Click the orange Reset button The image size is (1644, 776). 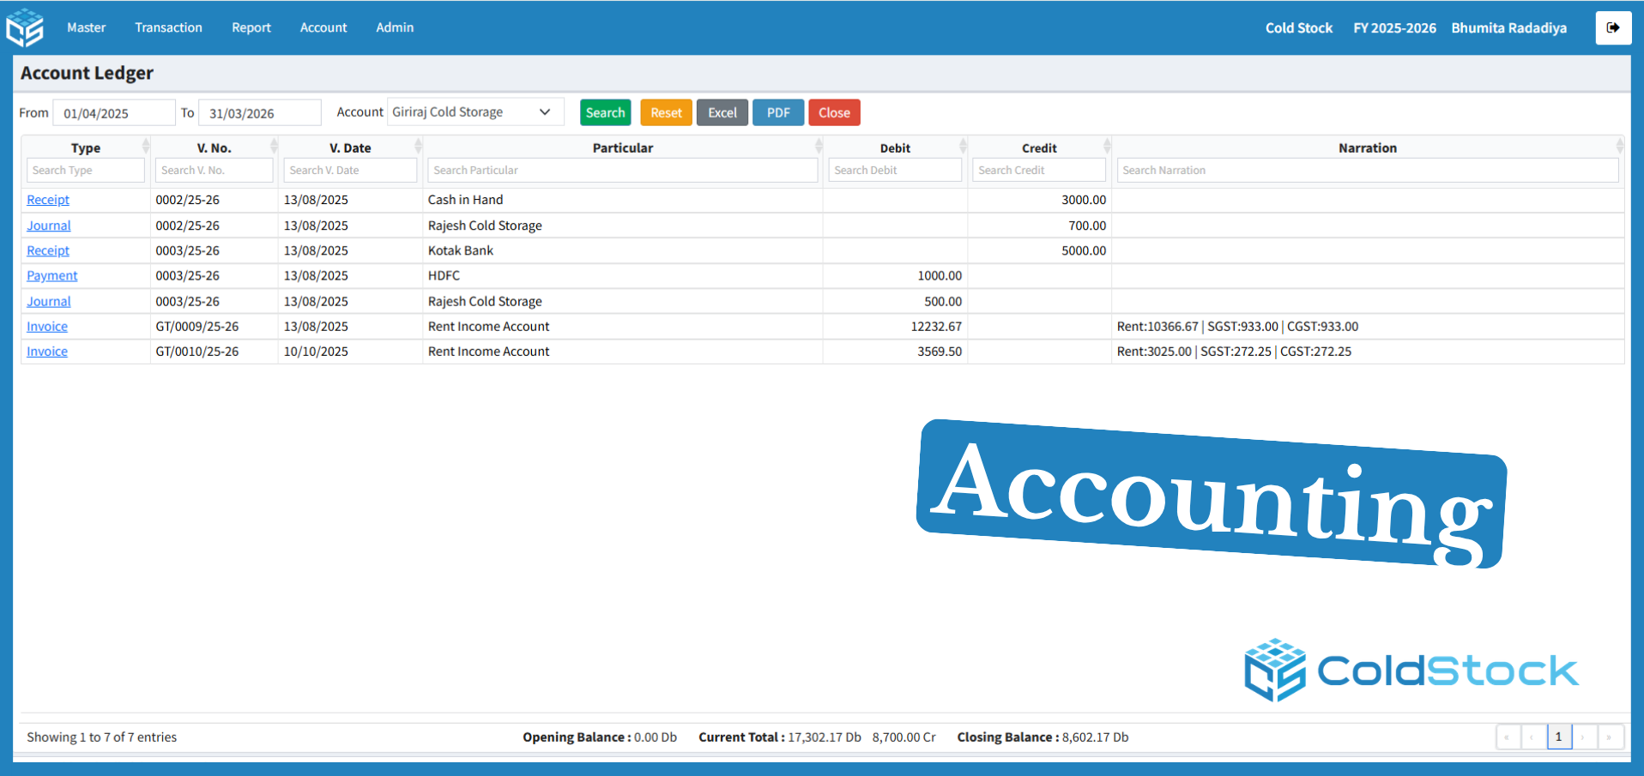666,112
